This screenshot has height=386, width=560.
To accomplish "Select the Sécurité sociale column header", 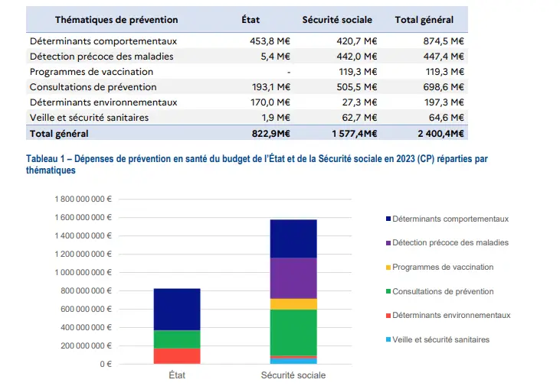I will [x=337, y=20].
